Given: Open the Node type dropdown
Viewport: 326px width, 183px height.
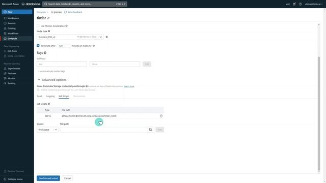Looking at the screenshot, I should point(70,37).
